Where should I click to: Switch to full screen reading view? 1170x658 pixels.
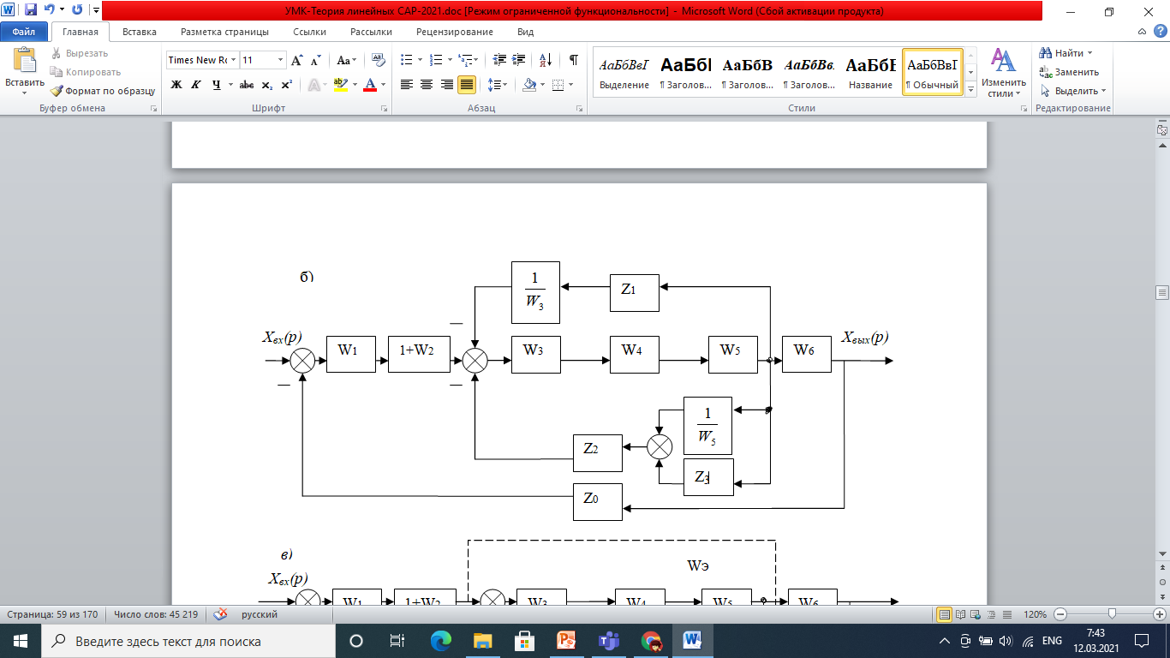point(960,614)
